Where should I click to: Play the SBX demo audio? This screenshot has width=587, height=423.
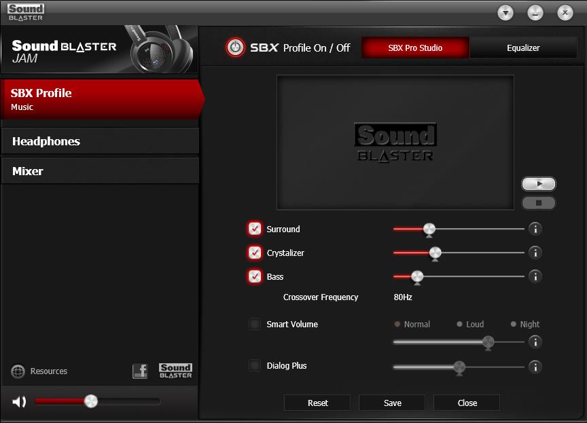539,184
